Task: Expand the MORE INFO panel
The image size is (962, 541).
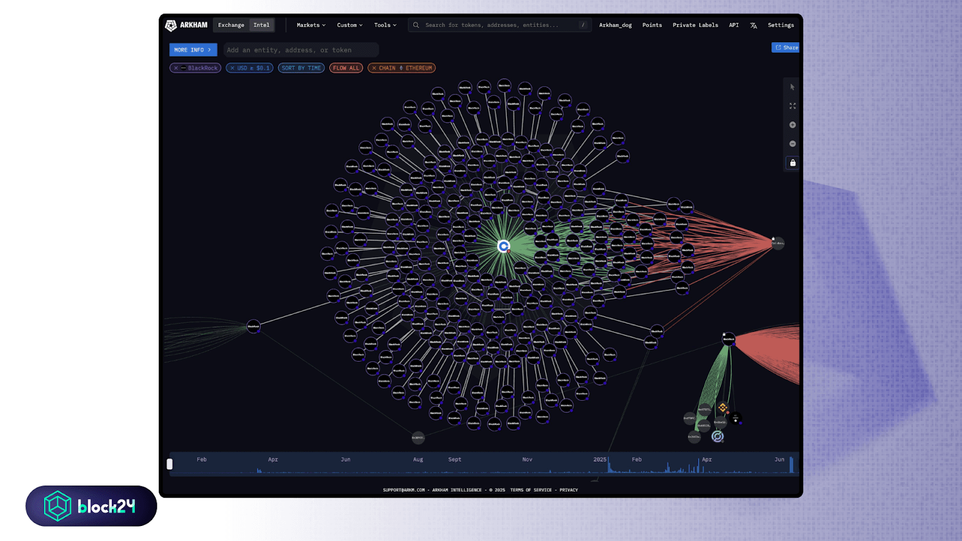Action: click(x=193, y=50)
